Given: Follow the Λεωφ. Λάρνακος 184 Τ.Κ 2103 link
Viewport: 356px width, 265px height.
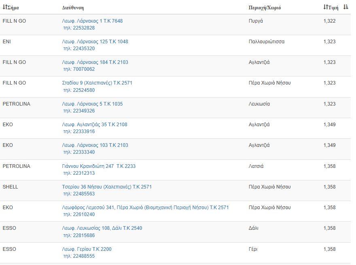Looking at the screenshot, I should (x=95, y=62).
